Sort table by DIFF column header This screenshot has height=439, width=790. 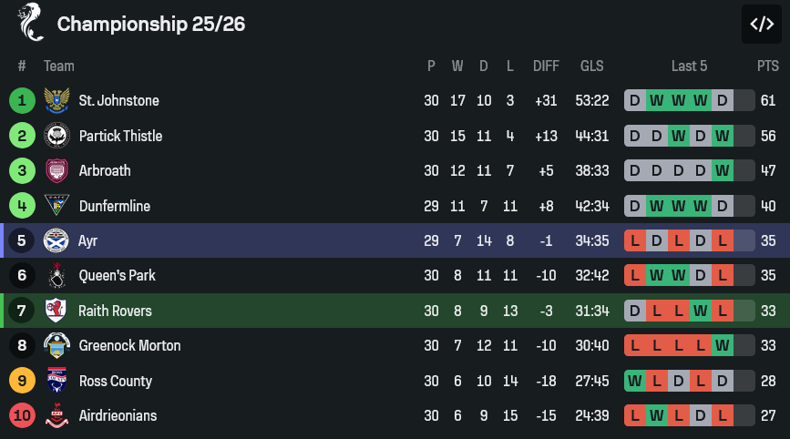(x=546, y=66)
